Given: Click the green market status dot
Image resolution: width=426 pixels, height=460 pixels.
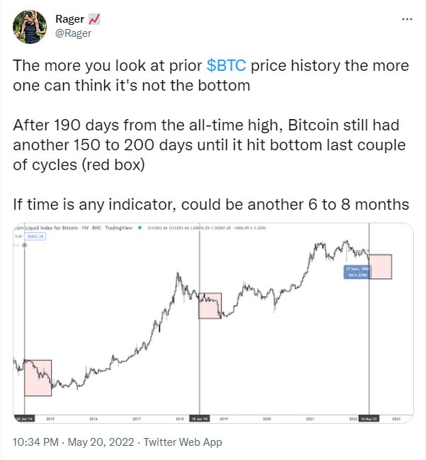Looking at the screenshot, I should (x=140, y=228).
